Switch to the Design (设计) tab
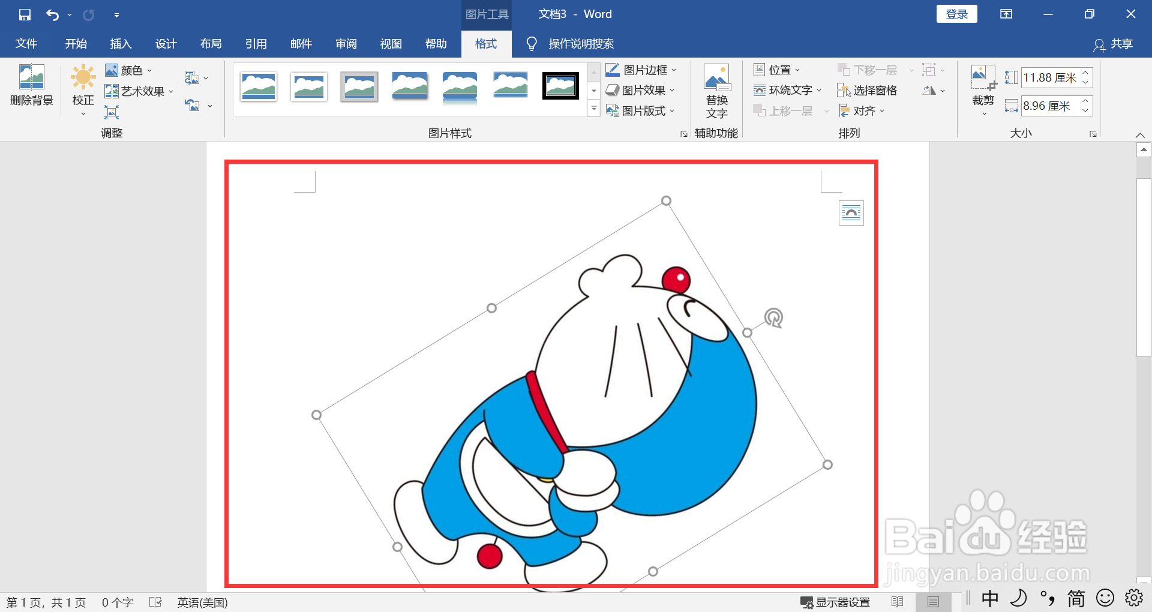The height and width of the screenshot is (612, 1152). [x=166, y=44]
